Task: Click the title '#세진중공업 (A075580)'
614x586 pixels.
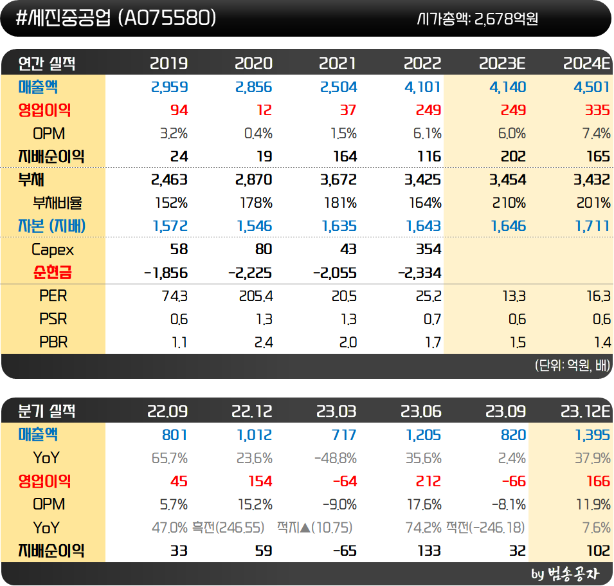Action: pos(116,18)
